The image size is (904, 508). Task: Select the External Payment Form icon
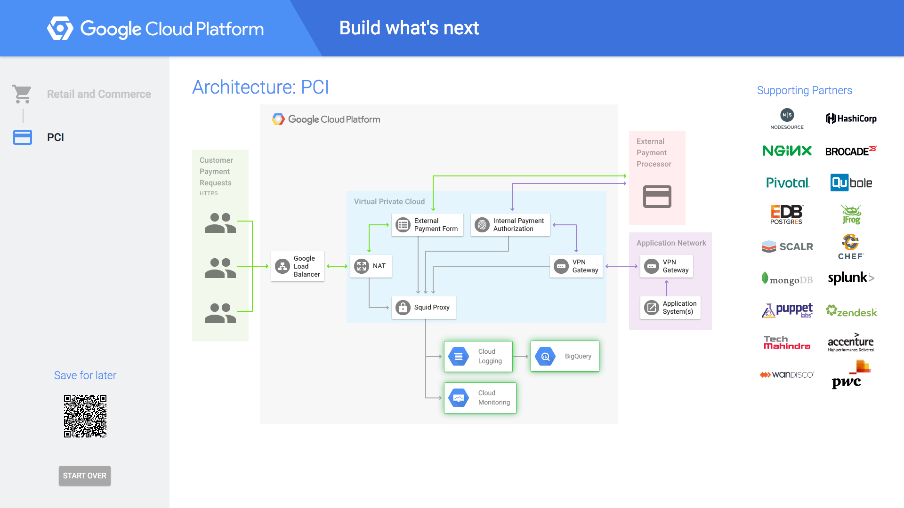(403, 225)
